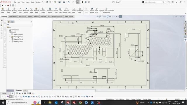Choose the Removed Section tool
The image size is (187, 105).
click(26, 10)
